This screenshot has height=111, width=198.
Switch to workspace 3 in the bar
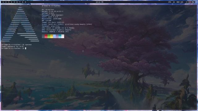9,2
